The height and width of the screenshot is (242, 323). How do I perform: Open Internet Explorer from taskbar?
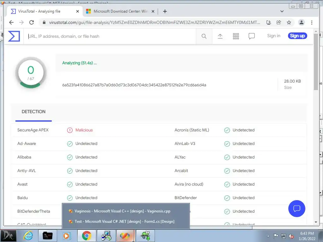coord(28,236)
